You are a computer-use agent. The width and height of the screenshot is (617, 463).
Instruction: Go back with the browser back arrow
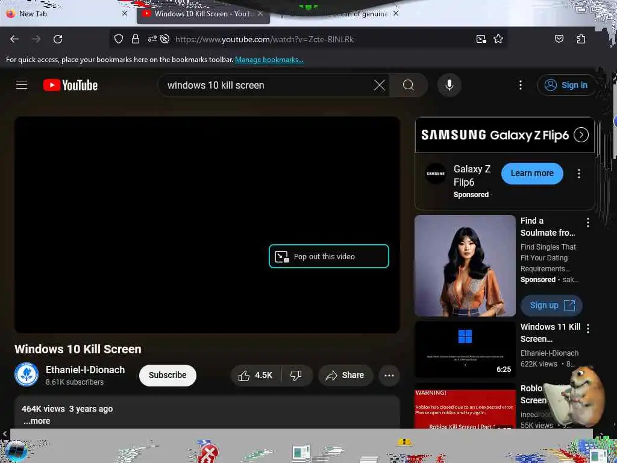pyautogui.click(x=14, y=39)
